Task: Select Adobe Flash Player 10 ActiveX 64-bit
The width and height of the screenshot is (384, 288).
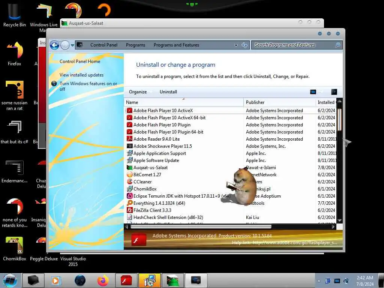Action: tap(231, 117)
